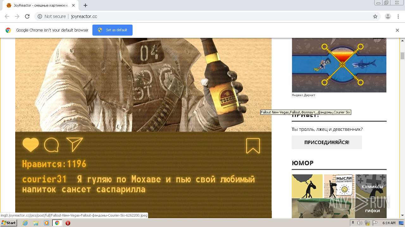This screenshot has height=227, width=405.
Task: Open the volume control in the tray
Action: [360, 223]
